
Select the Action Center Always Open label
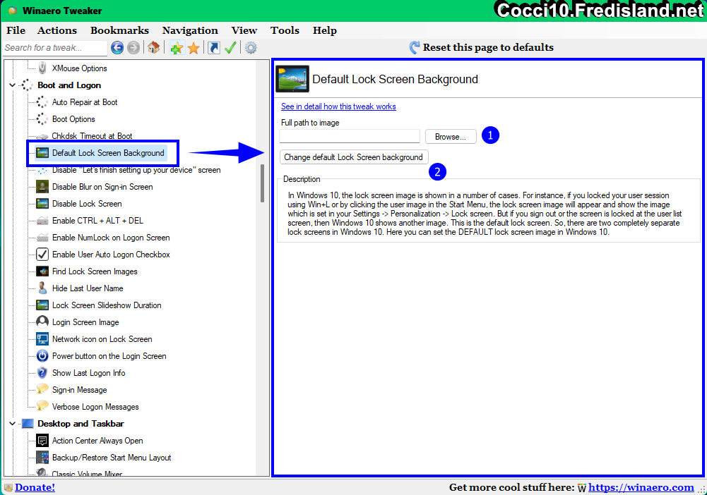point(97,441)
